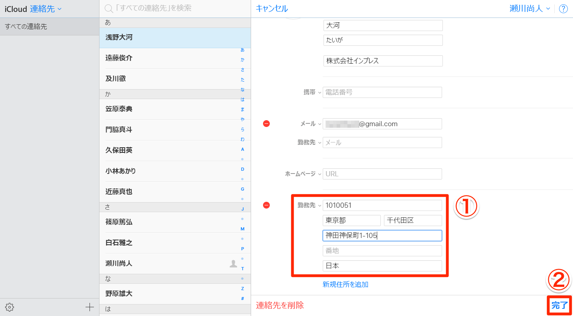Jump to letter A in the index strip
The width and height of the screenshot is (573, 316).
point(243,149)
